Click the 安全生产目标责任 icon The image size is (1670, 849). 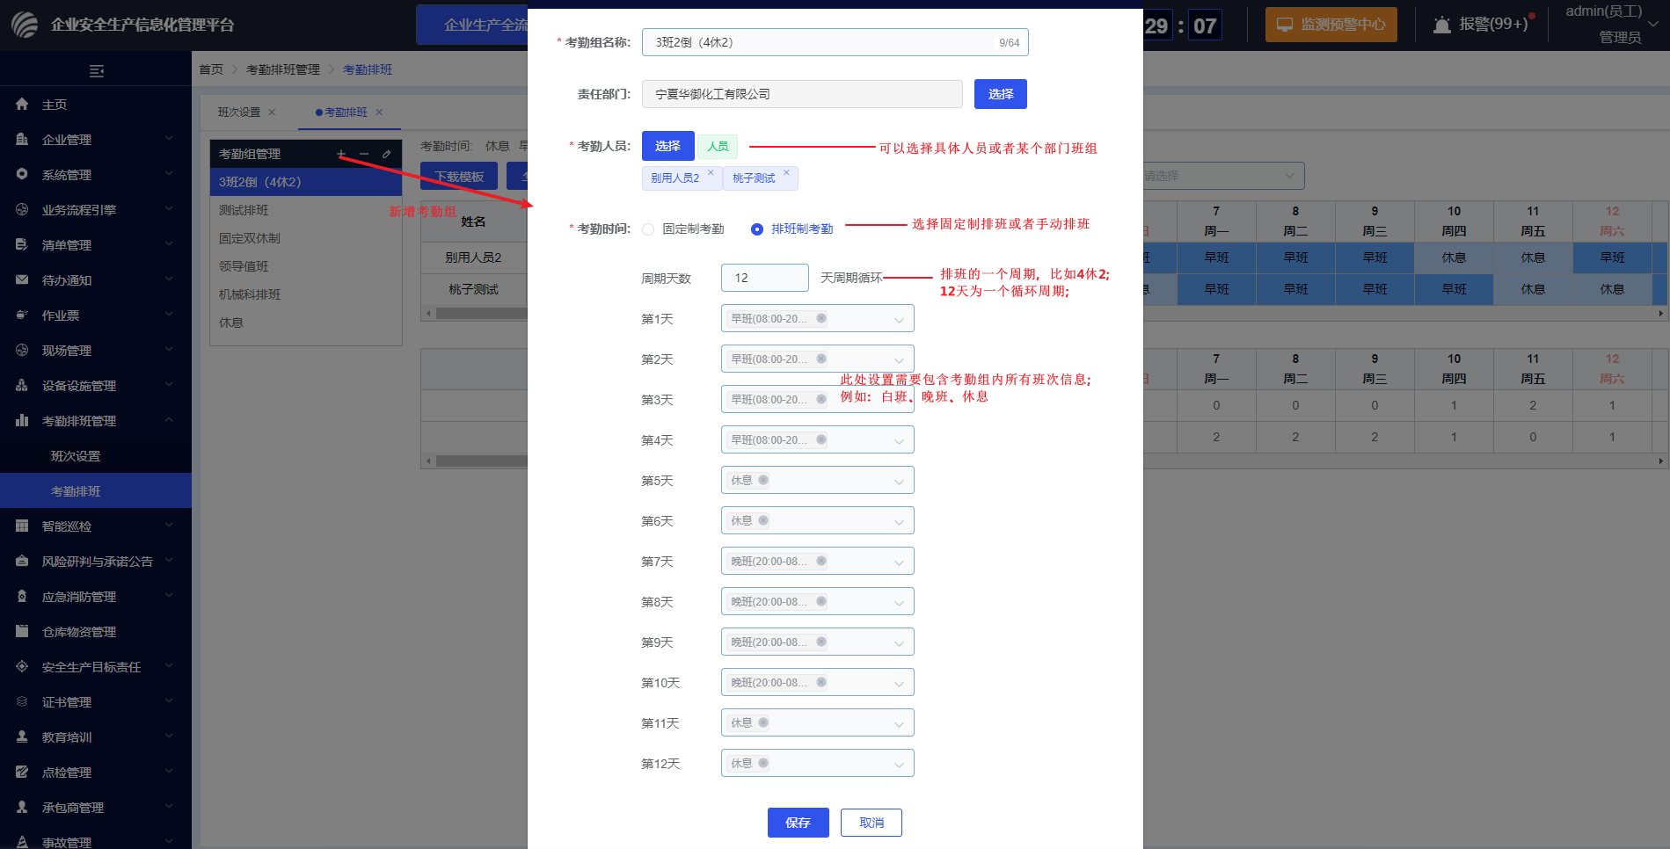[x=22, y=666]
